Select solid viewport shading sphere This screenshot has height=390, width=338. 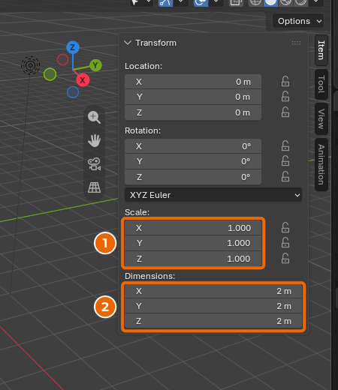[x=270, y=2]
